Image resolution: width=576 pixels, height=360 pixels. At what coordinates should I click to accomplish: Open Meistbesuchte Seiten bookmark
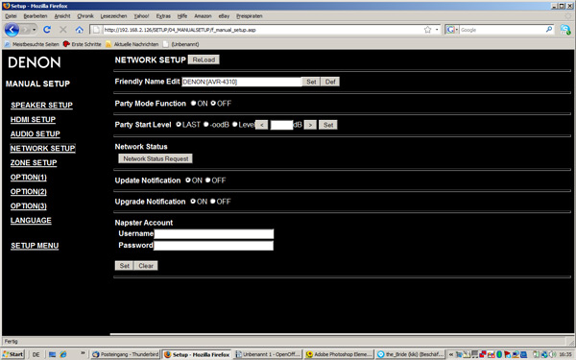click(32, 44)
